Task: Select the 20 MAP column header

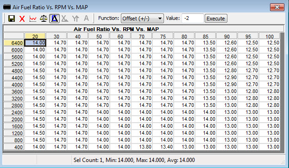Action: click(35, 36)
